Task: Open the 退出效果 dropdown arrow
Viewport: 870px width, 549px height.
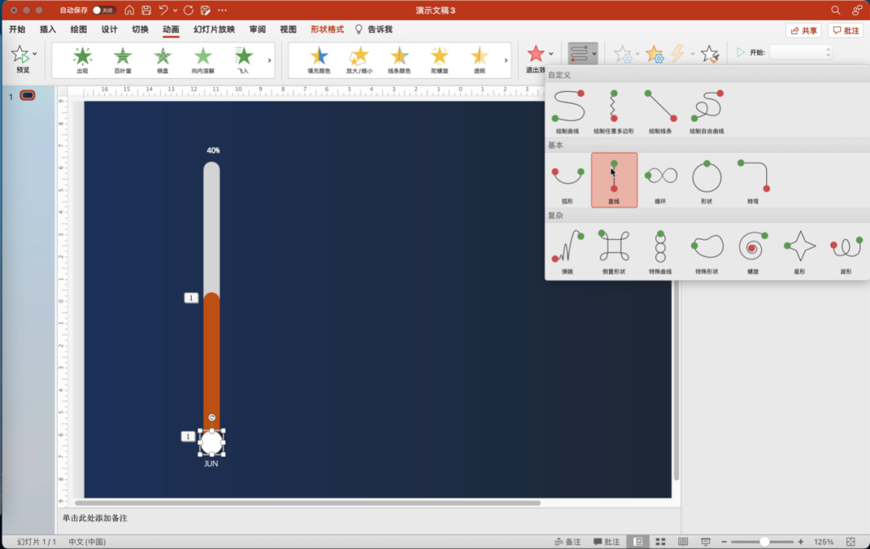Action: pos(551,54)
